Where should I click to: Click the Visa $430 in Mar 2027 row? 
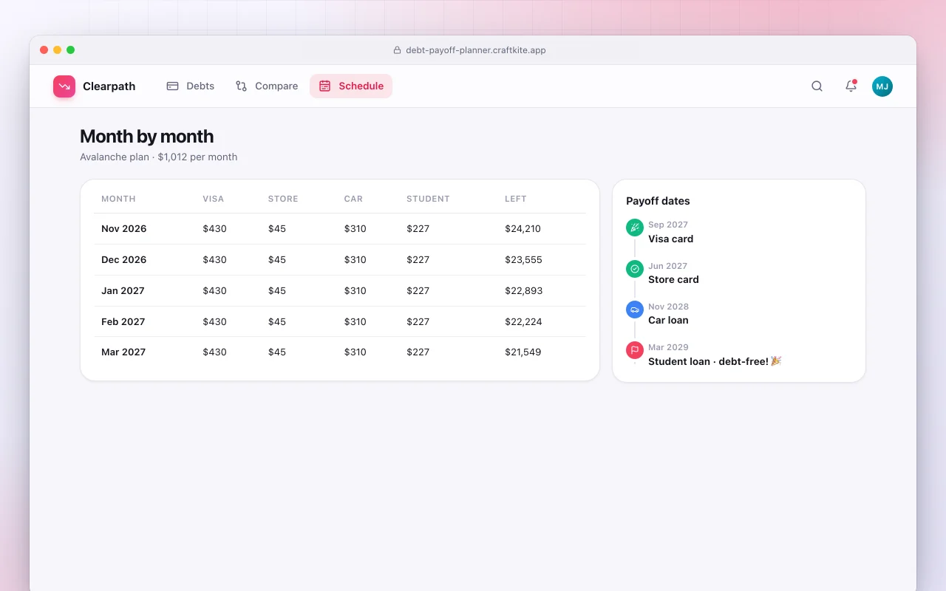tap(215, 352)
